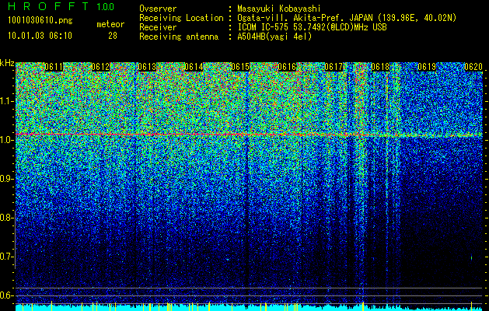Image resolution: width=489 pixels, height=311 pixels.
Task: Click the HROFFT program title
Action: click(x=49, y=6)
